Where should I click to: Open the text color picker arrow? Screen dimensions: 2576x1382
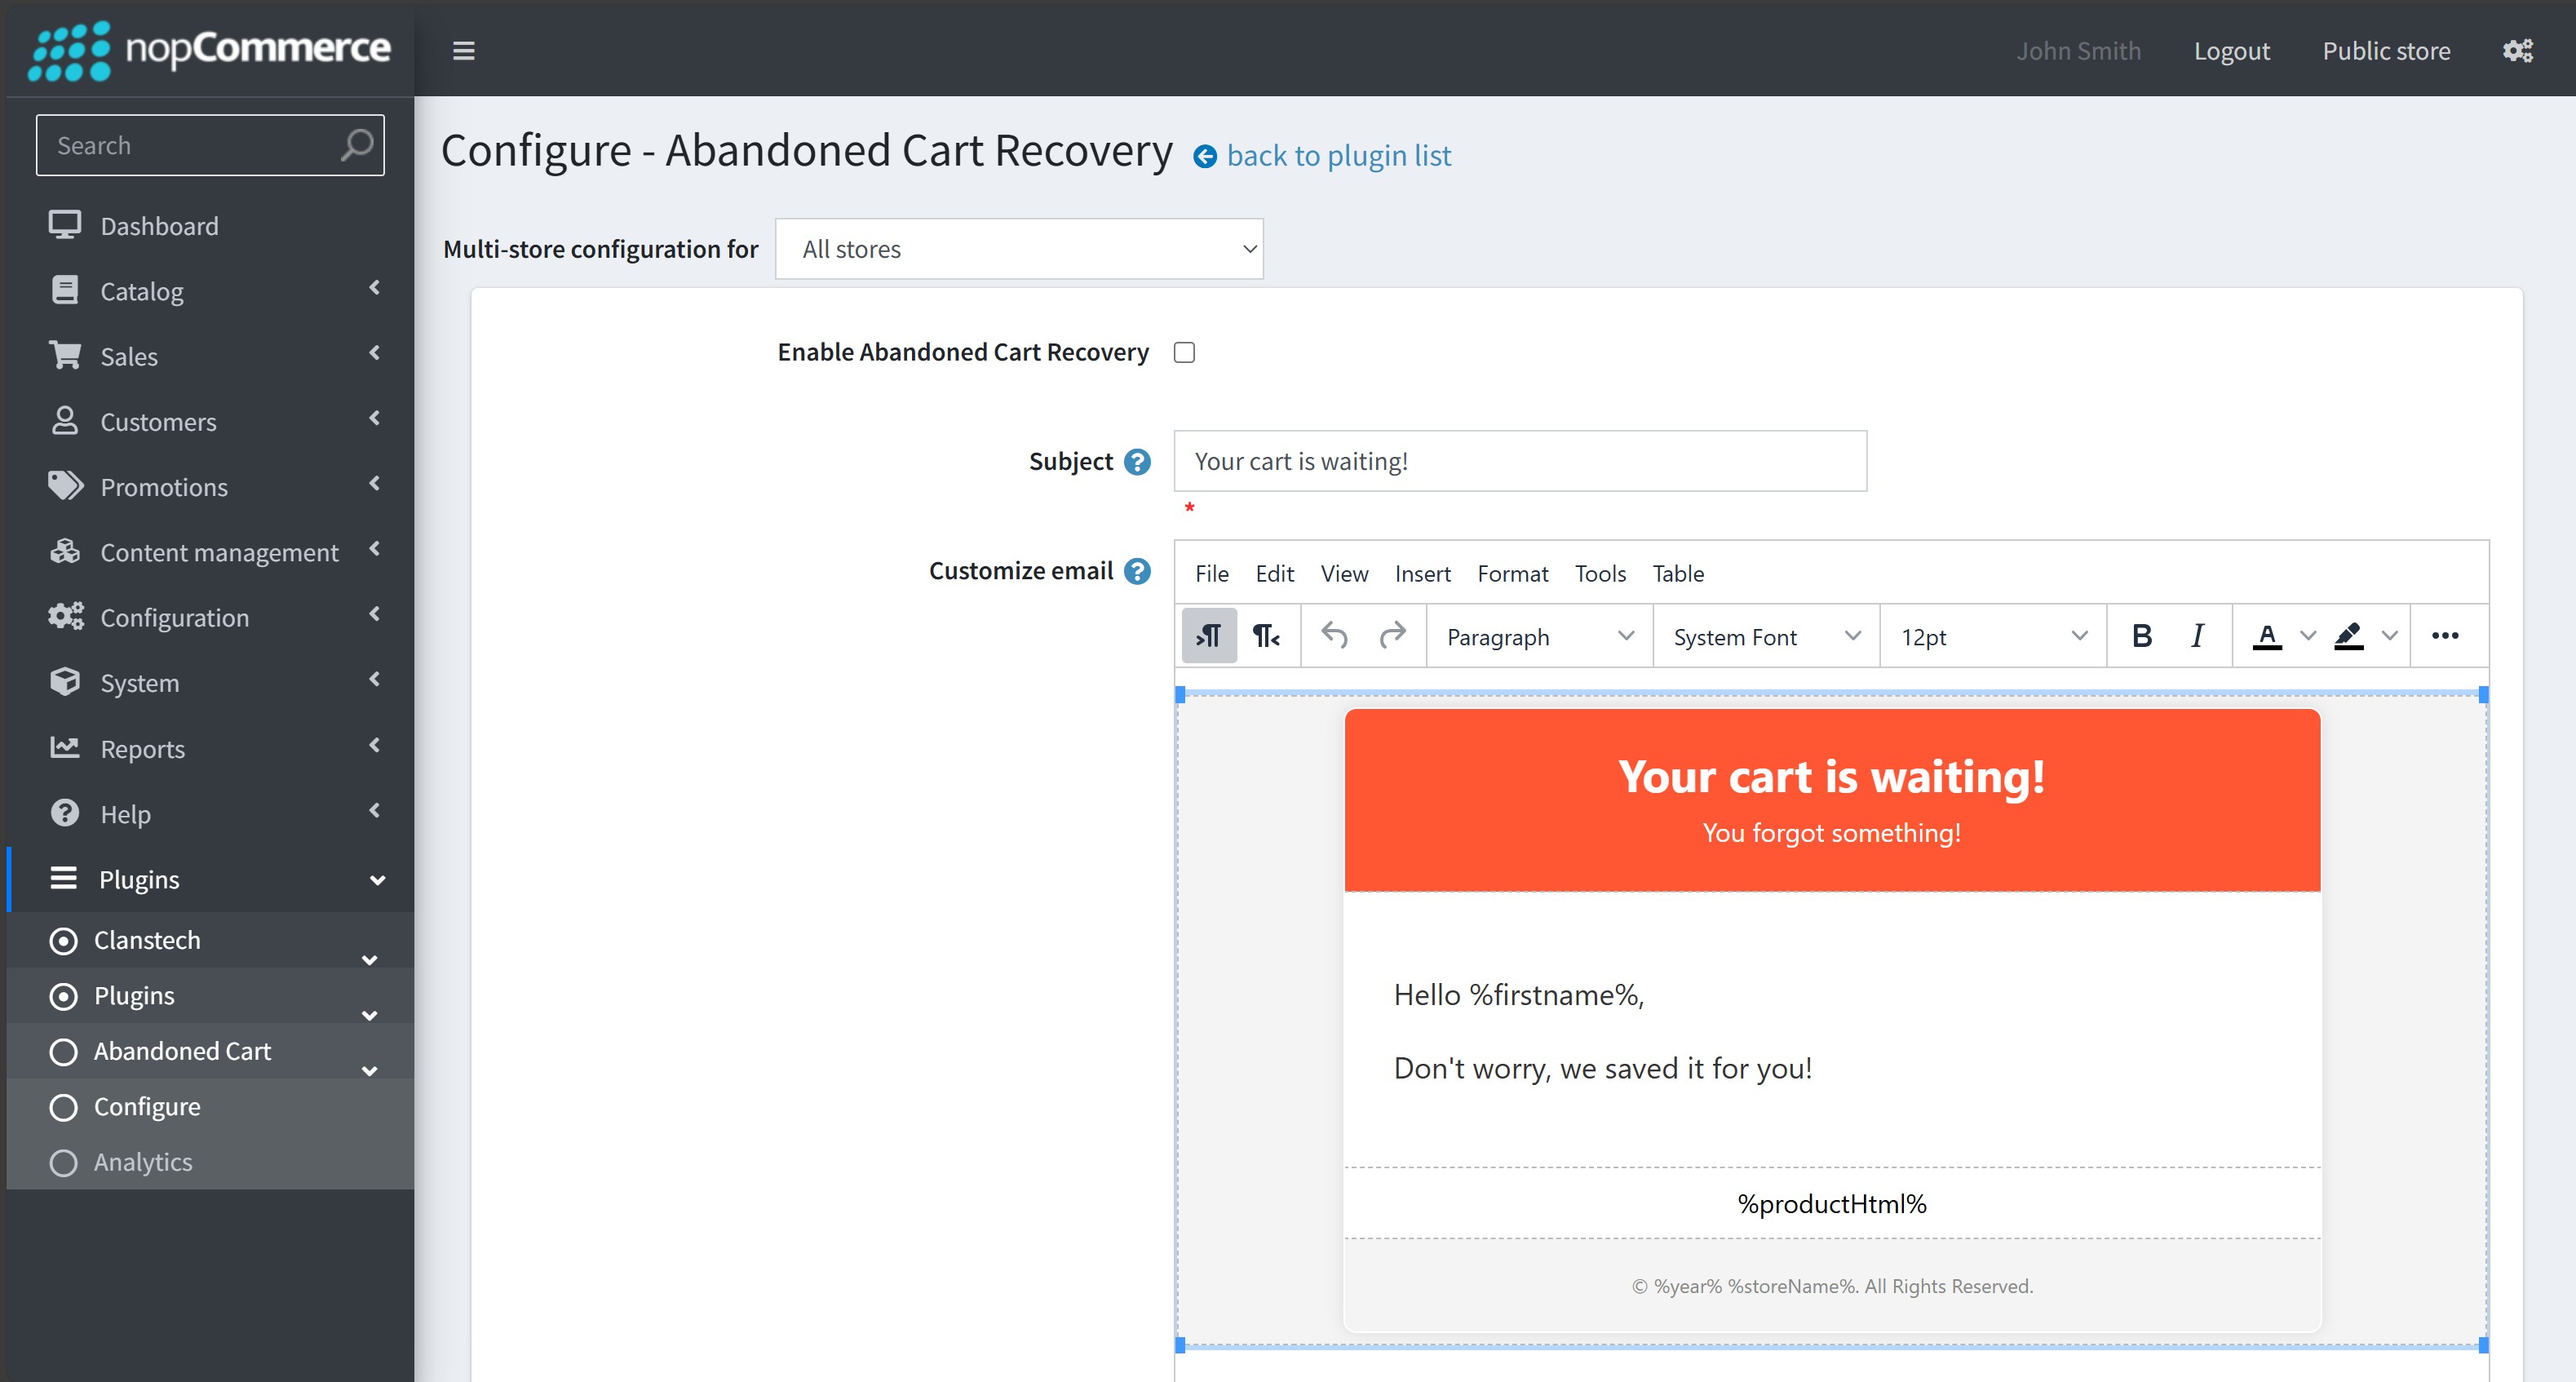point(2309,636)
